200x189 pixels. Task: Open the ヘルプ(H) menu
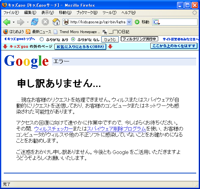(x=128, y=13)
